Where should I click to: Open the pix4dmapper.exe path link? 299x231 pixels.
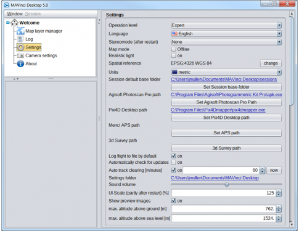(218, 110)
